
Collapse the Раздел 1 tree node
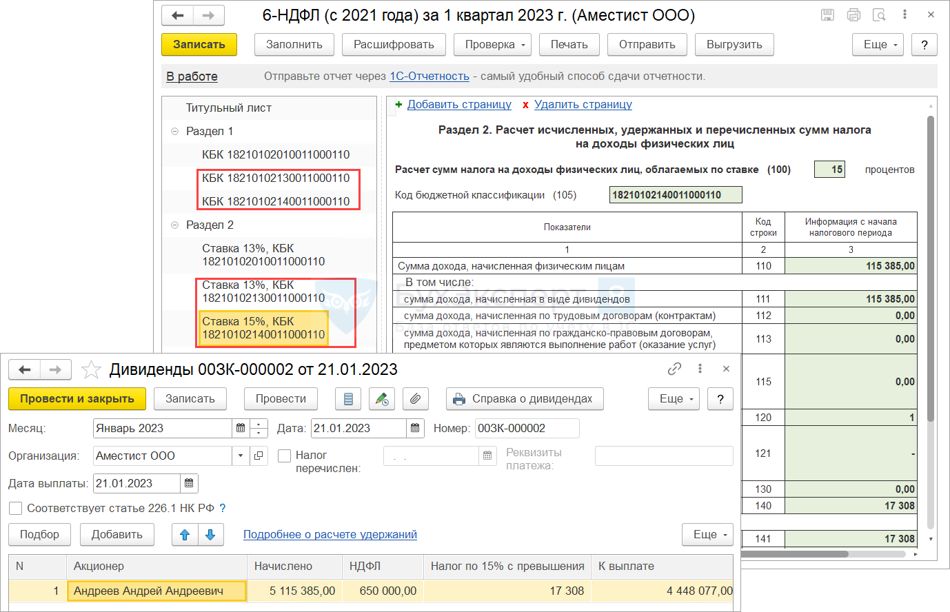(x=174, y=131)
